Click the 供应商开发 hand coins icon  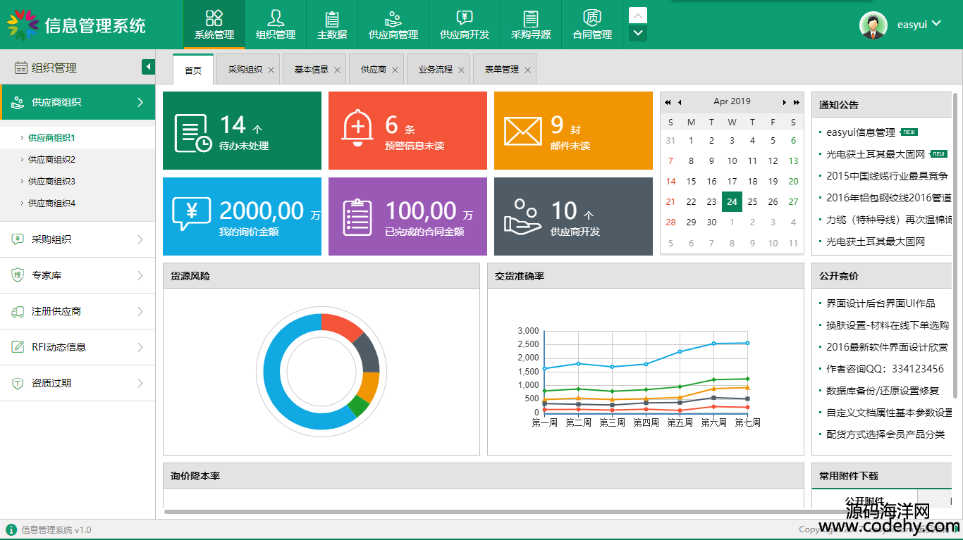coord(522,216)
